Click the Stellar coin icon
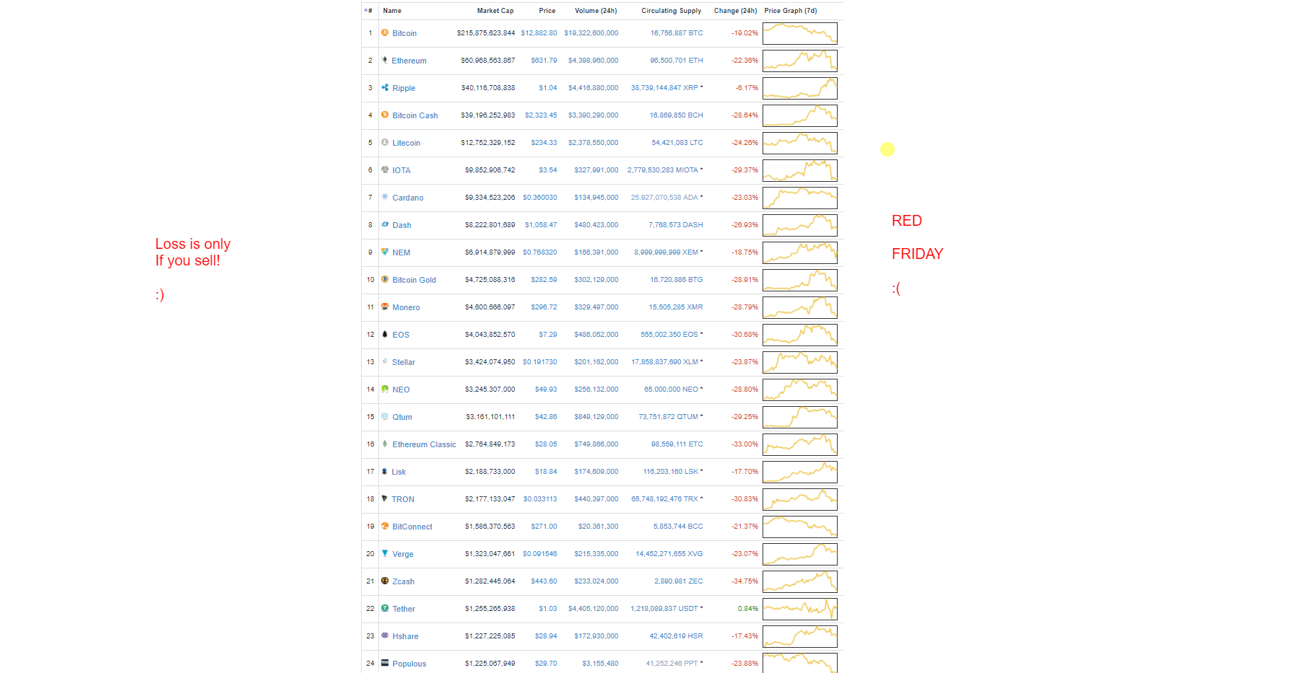This screenshot has height=673, width=1307. (385, 361)
